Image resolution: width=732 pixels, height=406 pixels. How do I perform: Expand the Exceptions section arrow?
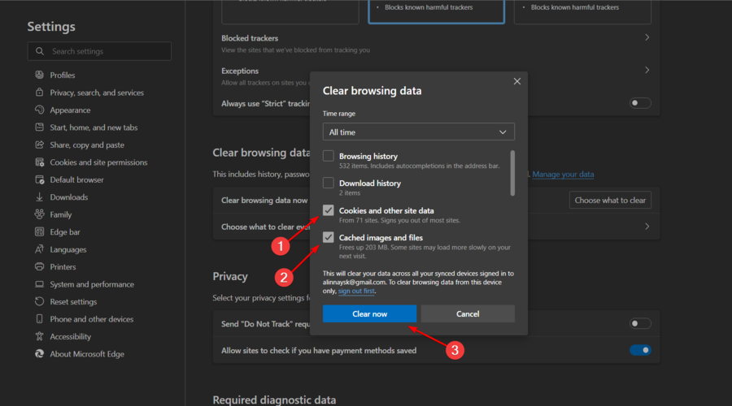[x=647, y=71]
